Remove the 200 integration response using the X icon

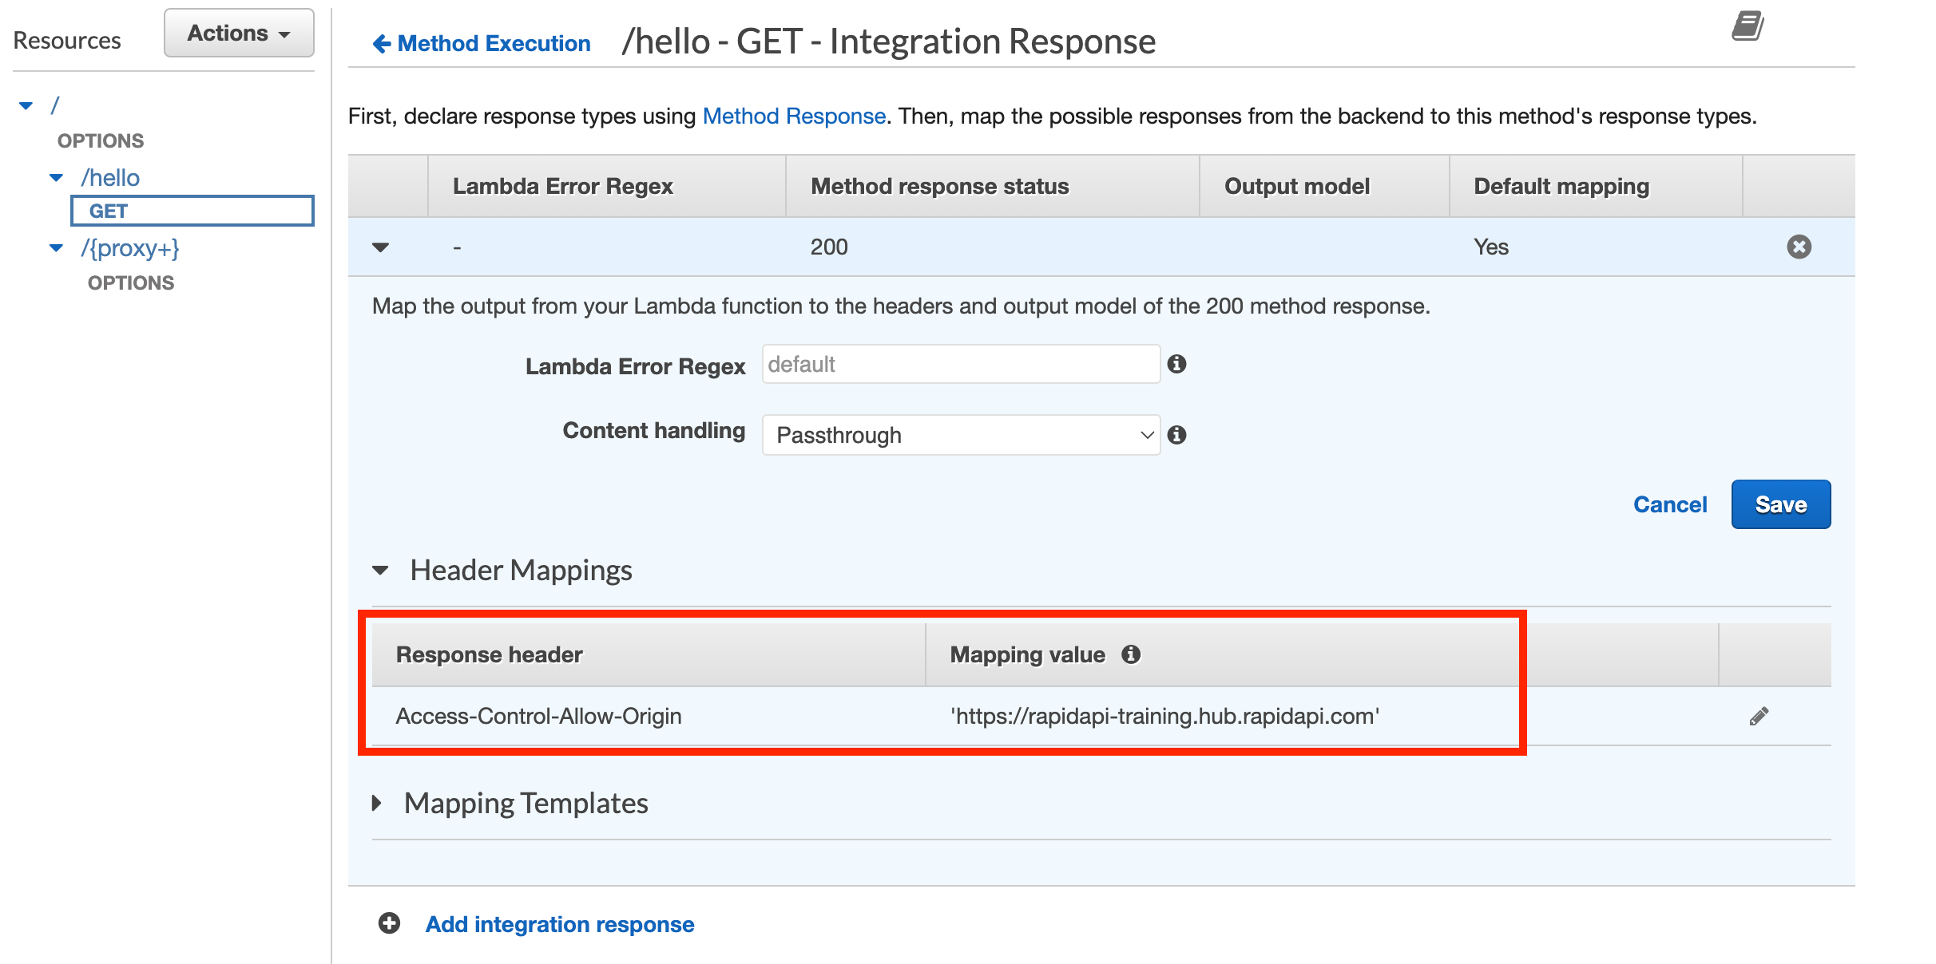1799,247
